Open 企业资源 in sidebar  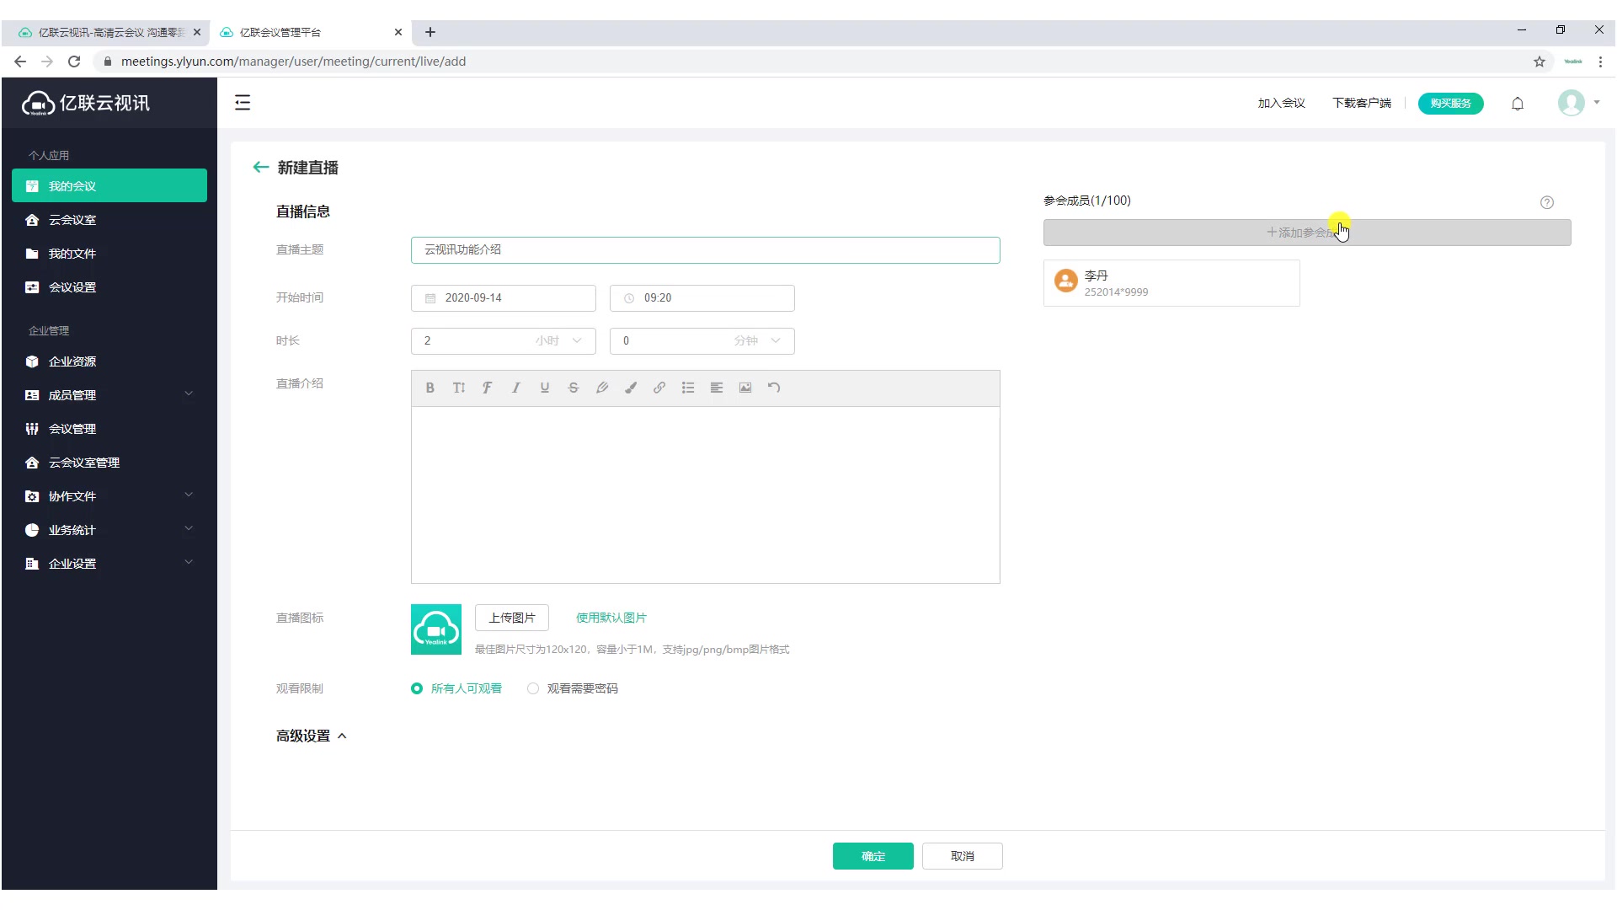coord(109,361)
